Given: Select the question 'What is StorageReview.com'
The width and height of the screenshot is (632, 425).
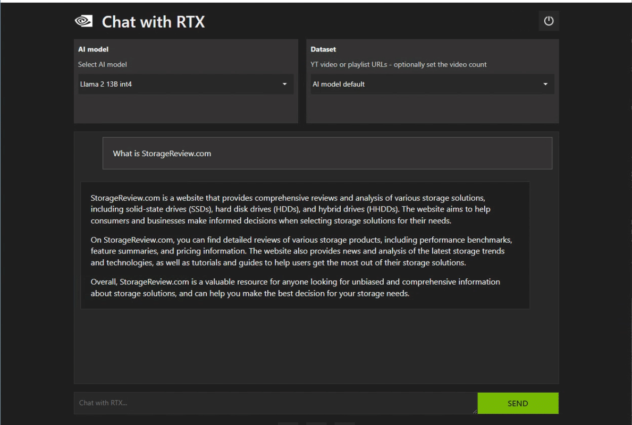Looking at the screenshot, I should point(327,154).
